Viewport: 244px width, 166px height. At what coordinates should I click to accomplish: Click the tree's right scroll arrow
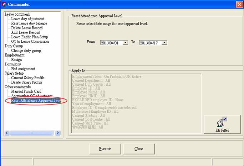(58, 133)
